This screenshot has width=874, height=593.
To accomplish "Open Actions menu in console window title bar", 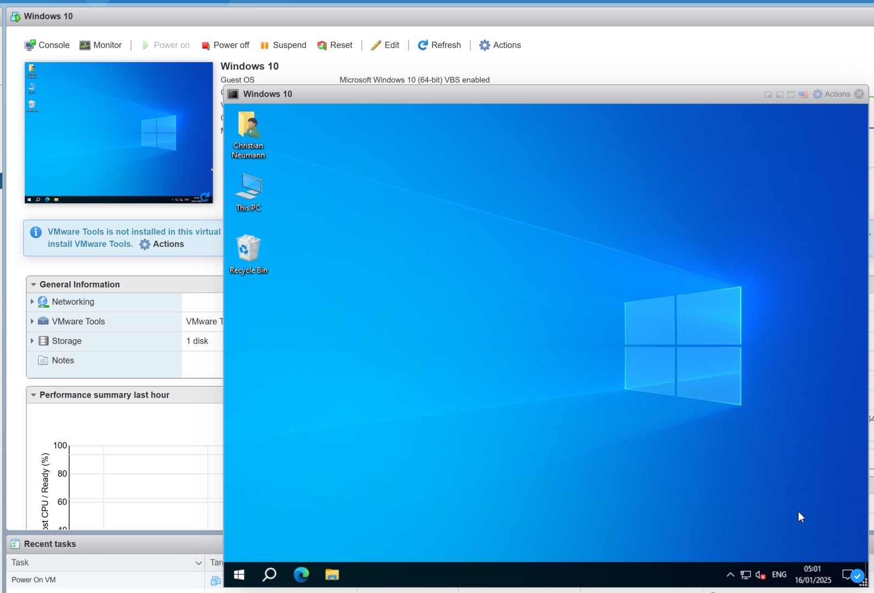I will pos(831,94).
